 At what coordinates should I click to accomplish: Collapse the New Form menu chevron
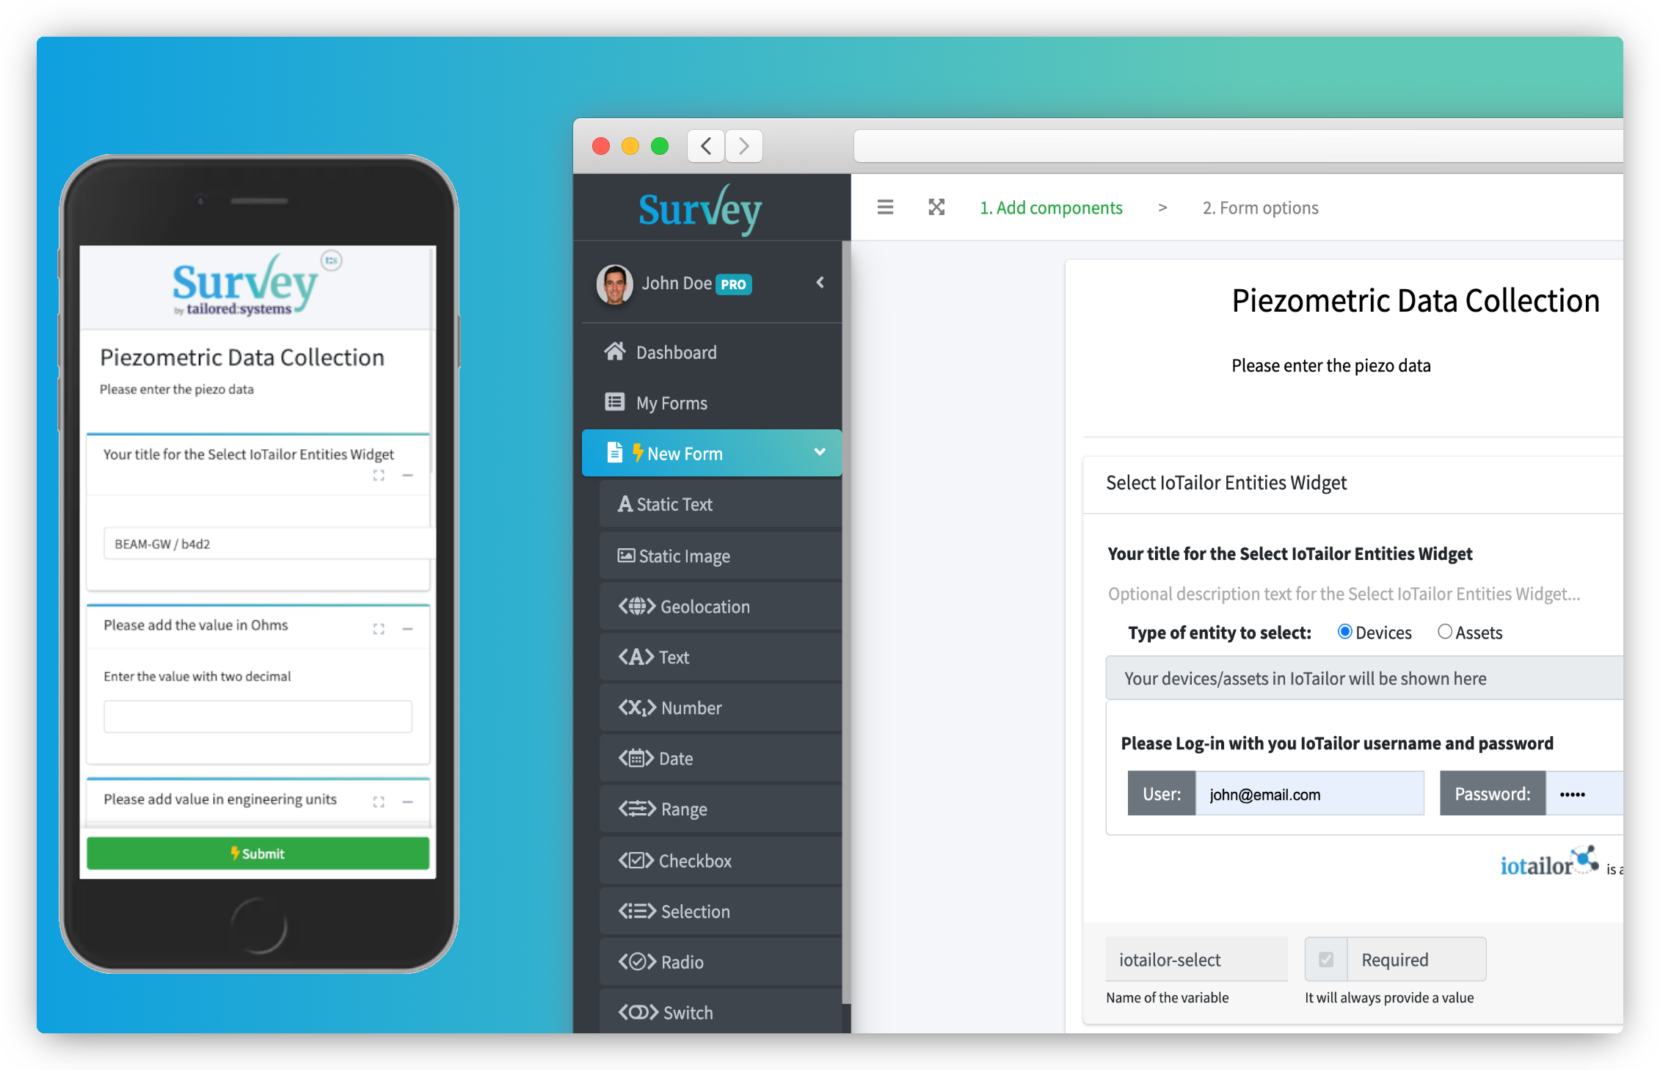(820, 452)
